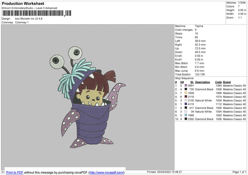248x175 pixels.
Task: Click the Trims value '60'
Action: 196,37
